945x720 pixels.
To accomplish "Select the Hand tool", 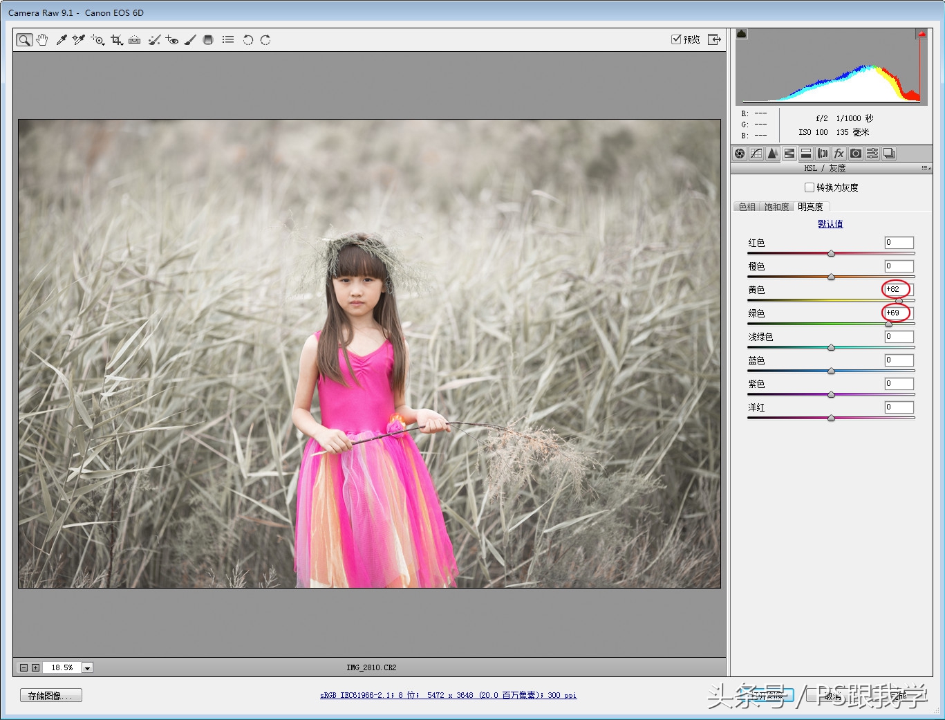I will click(x=42, y=40).
